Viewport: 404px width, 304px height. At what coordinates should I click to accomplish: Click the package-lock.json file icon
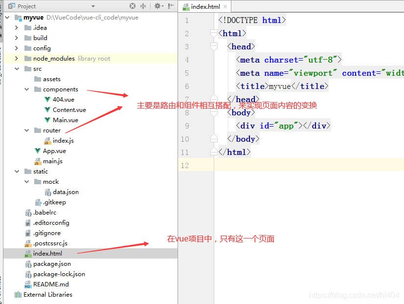[28, 274]
